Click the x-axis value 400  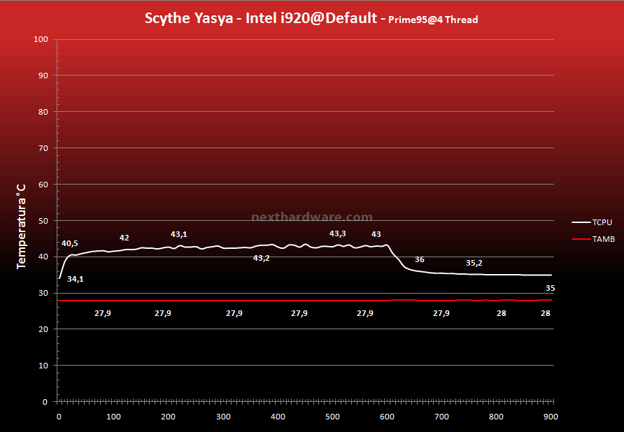pos(278,417)
